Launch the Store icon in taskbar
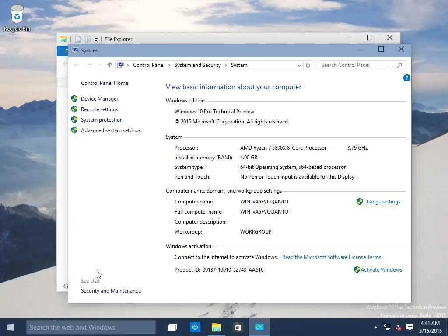This screenshot has height=336, width=448. (238, 327)
